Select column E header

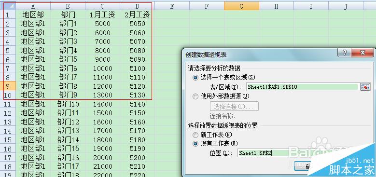click(172, 6)
